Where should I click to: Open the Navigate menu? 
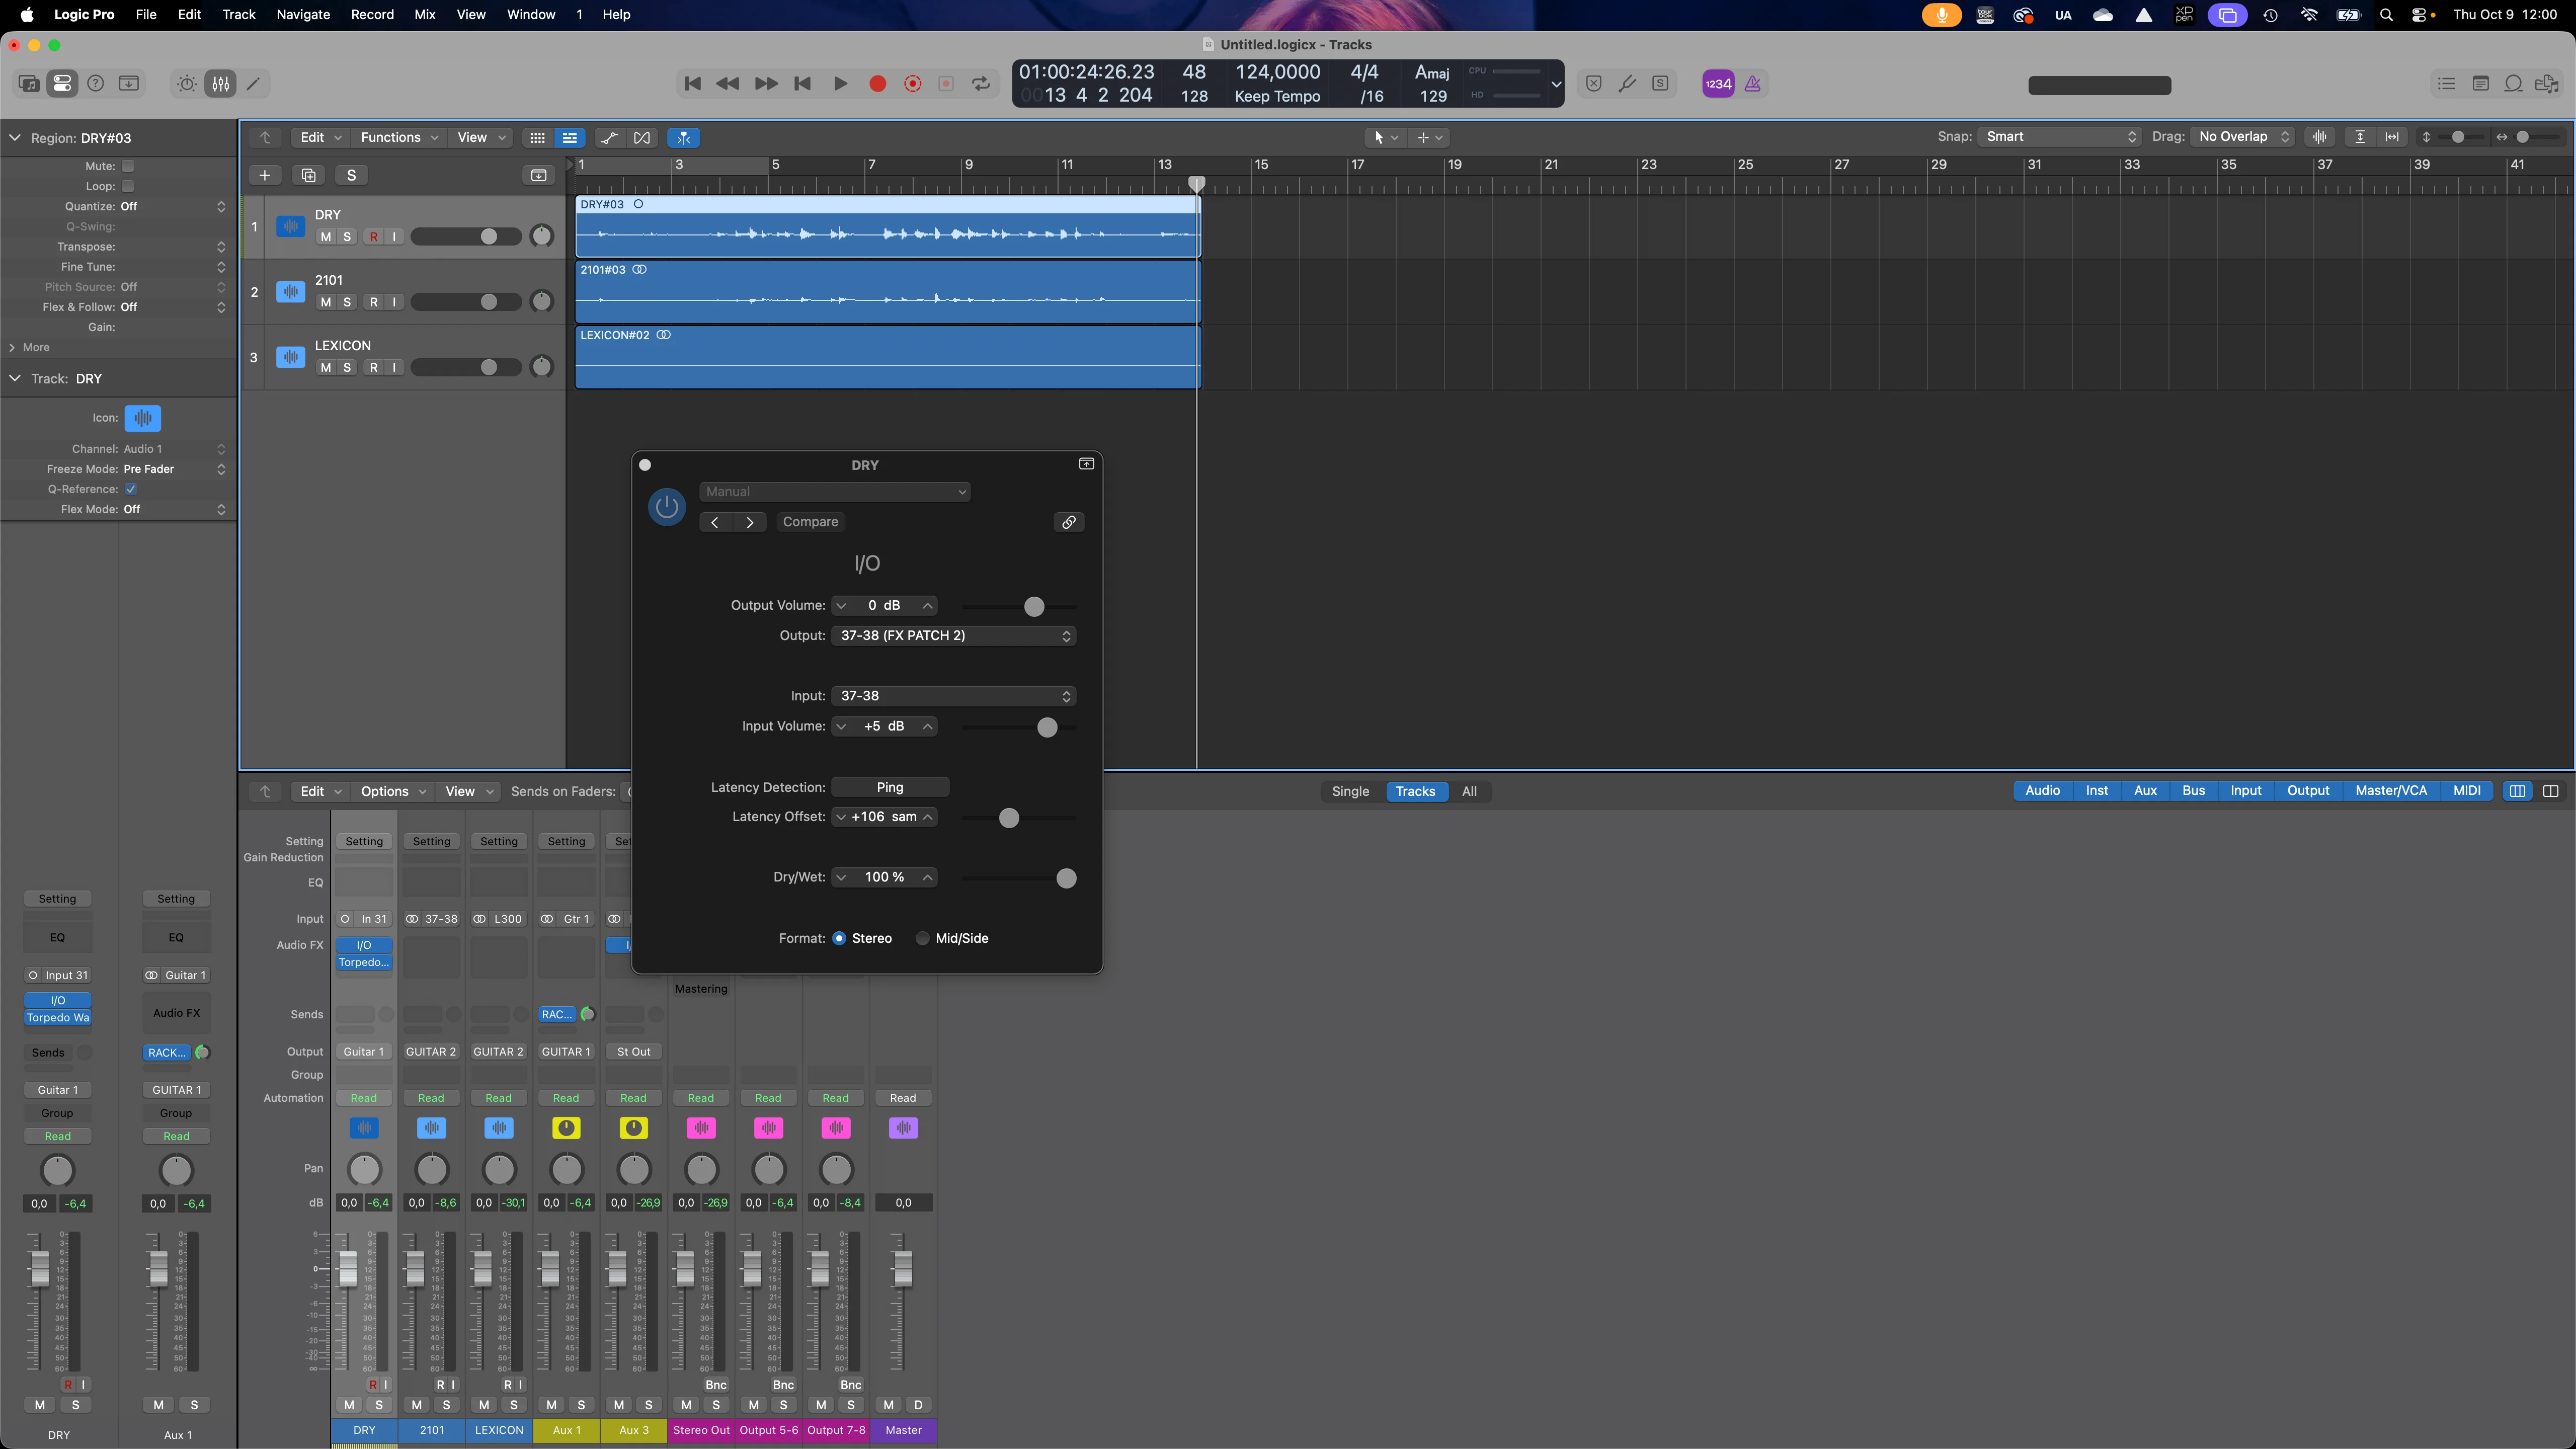[303, 14]
